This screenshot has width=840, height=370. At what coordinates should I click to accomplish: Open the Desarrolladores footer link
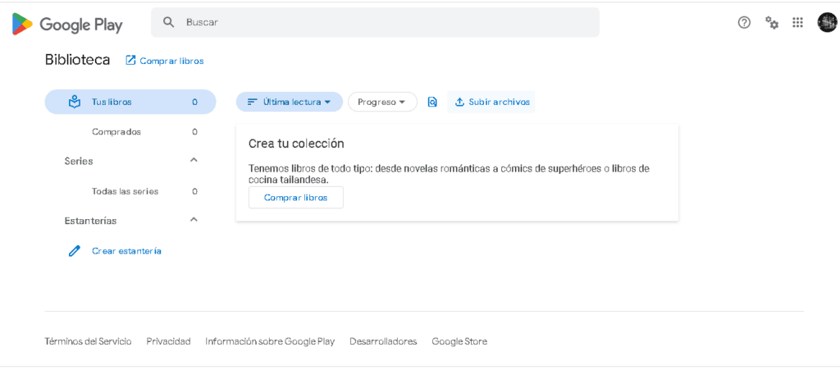coord(384,341)
